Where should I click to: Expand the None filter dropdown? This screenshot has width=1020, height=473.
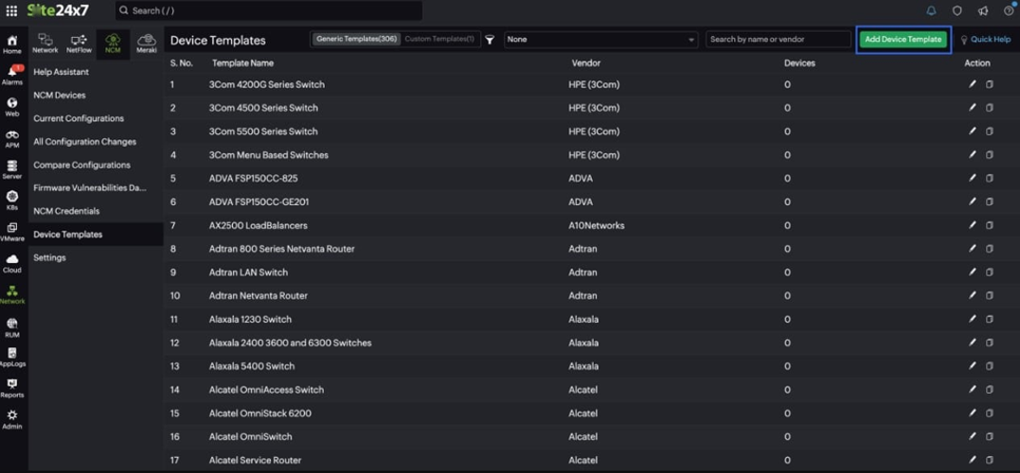[x=600, y=40]
